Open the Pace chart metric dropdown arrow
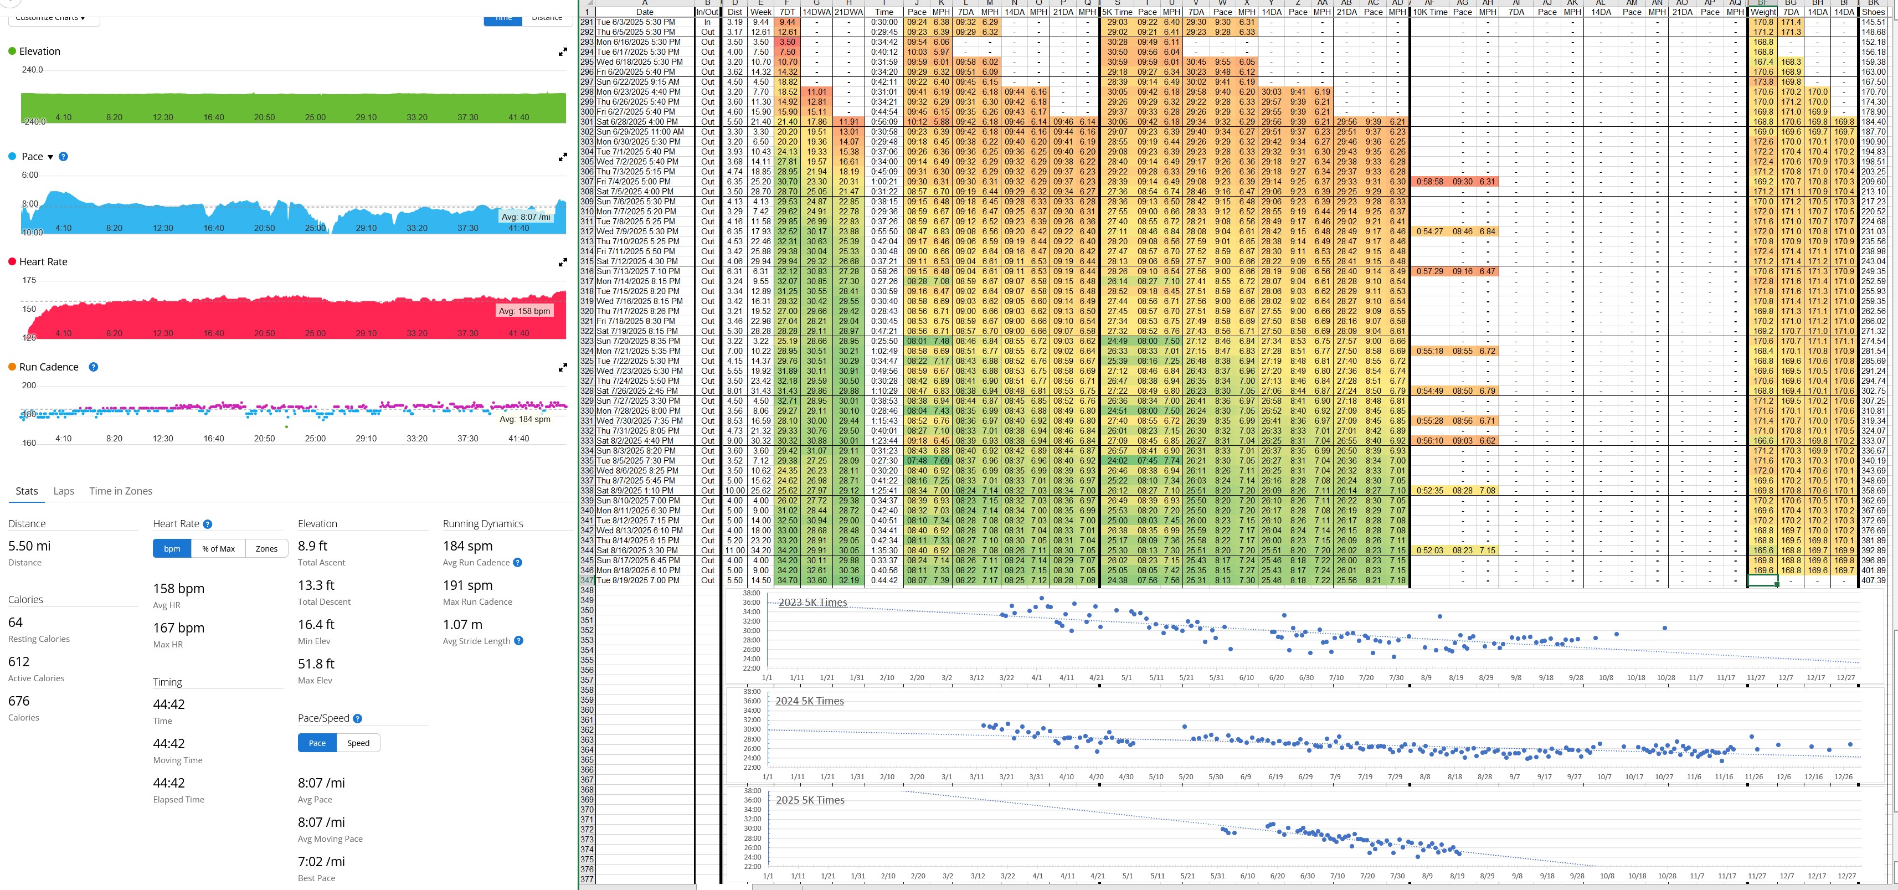This screenshot has height=890, width=1898. (50, 157)
